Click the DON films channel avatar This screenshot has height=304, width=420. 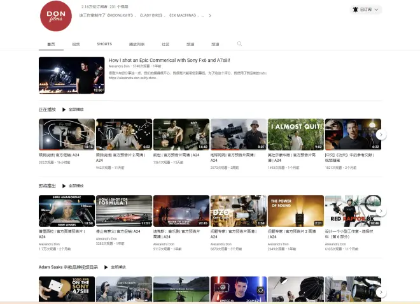(x=56, y=16)
